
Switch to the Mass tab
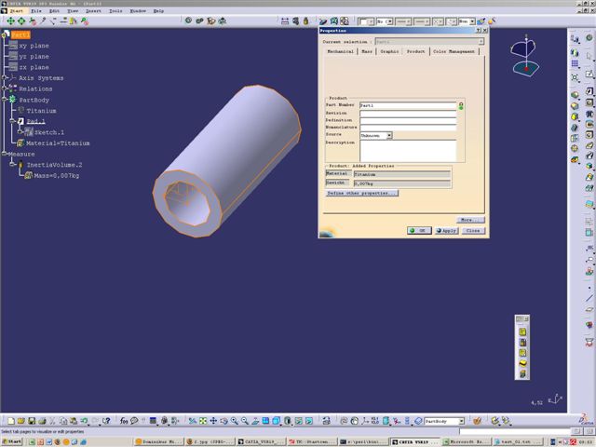(x=367, y=51)
